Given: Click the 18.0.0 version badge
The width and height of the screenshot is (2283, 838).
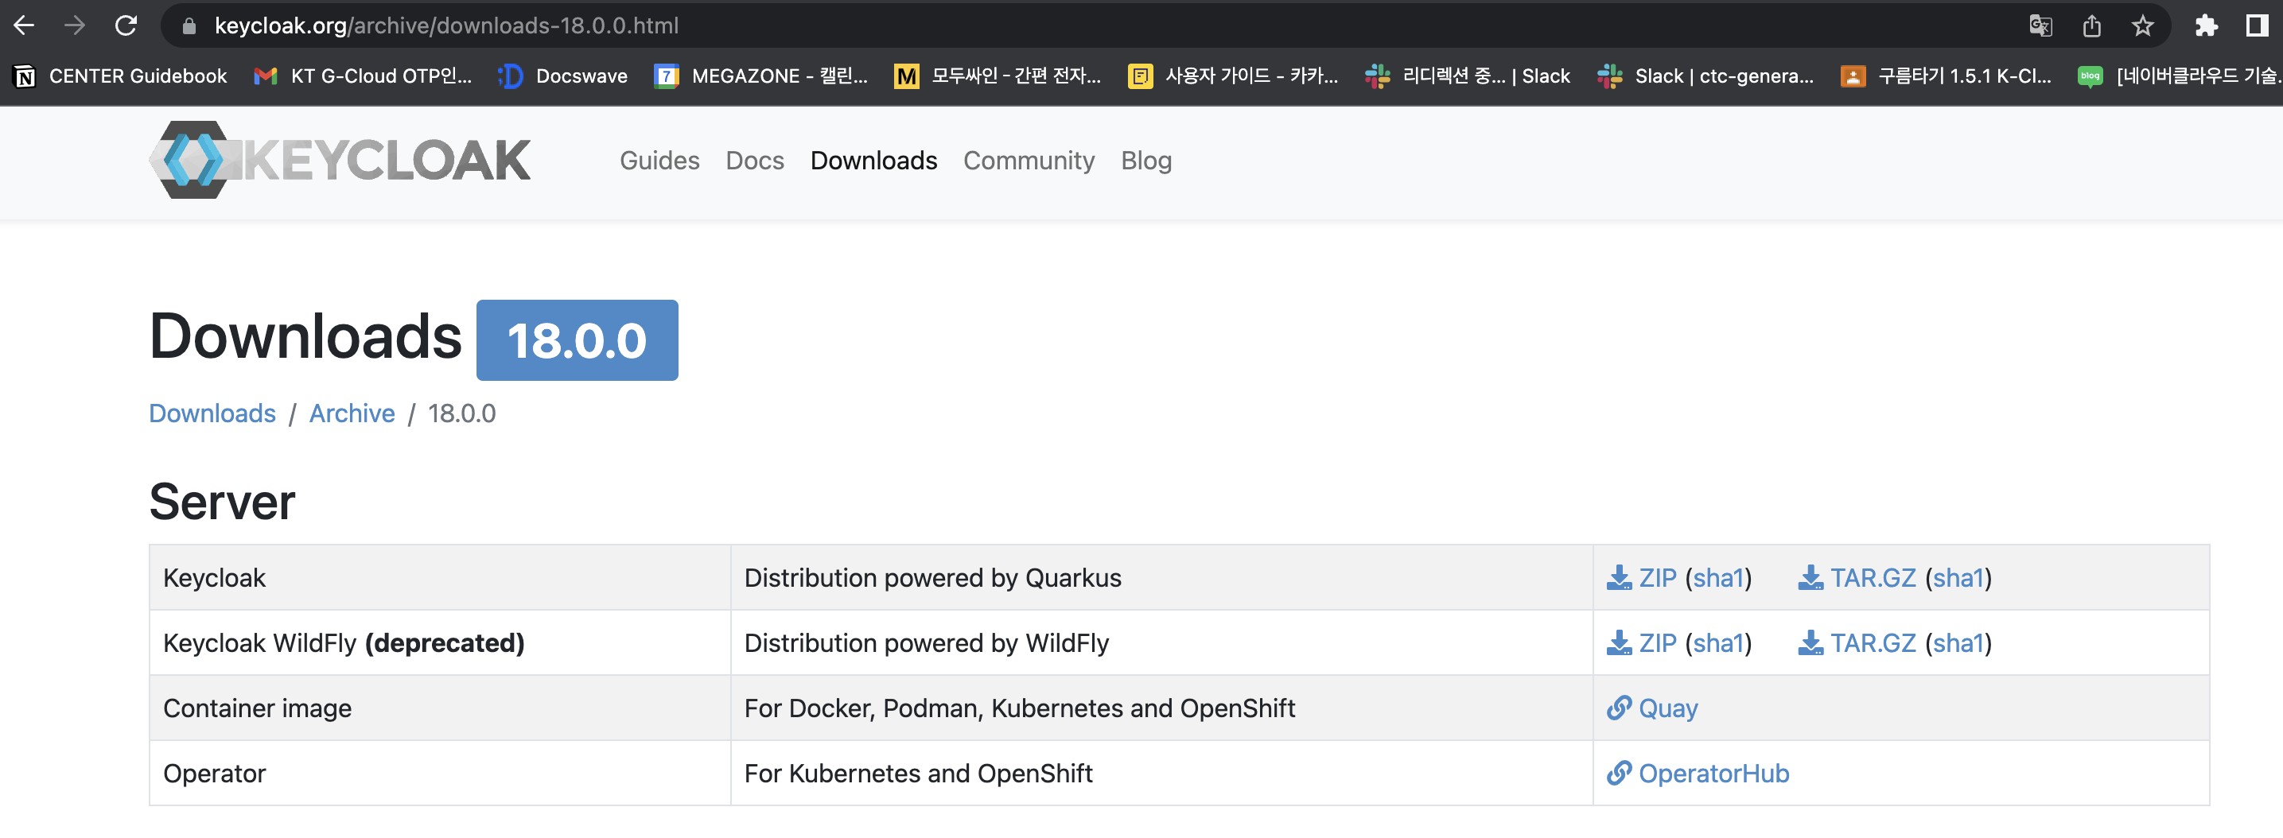Looking at the screenshot, I should 577,340.
